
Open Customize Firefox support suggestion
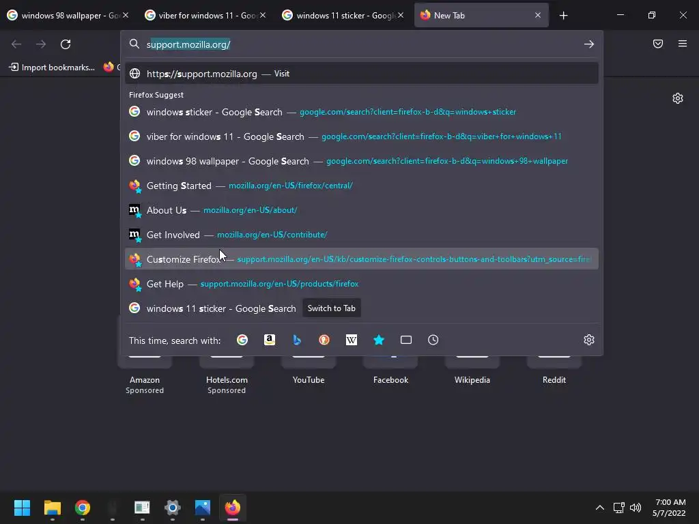tap(362, 259)
